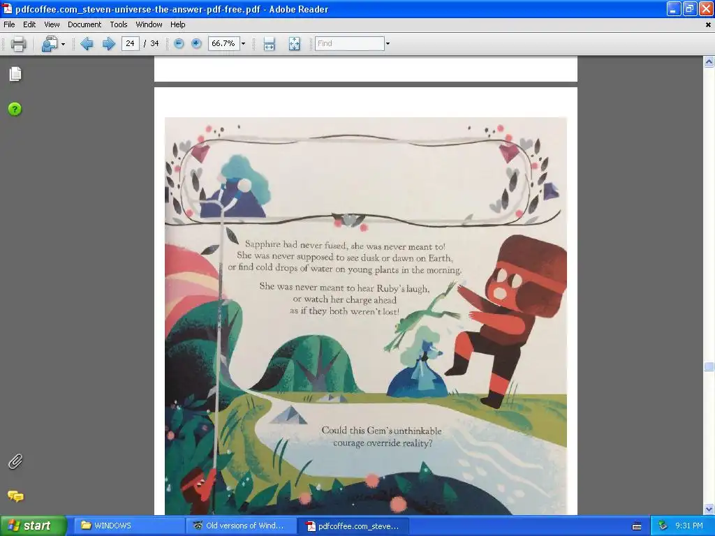This screenshot has height=536, width=715.
Task: Open the Pages panel icon in sidebar
Action: coord(15,73)
